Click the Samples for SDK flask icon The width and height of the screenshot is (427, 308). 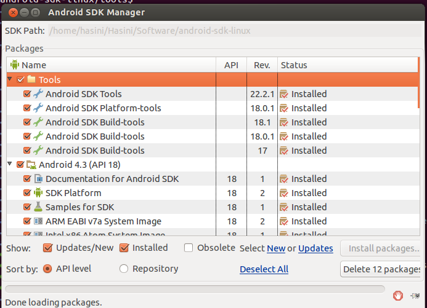38,207
